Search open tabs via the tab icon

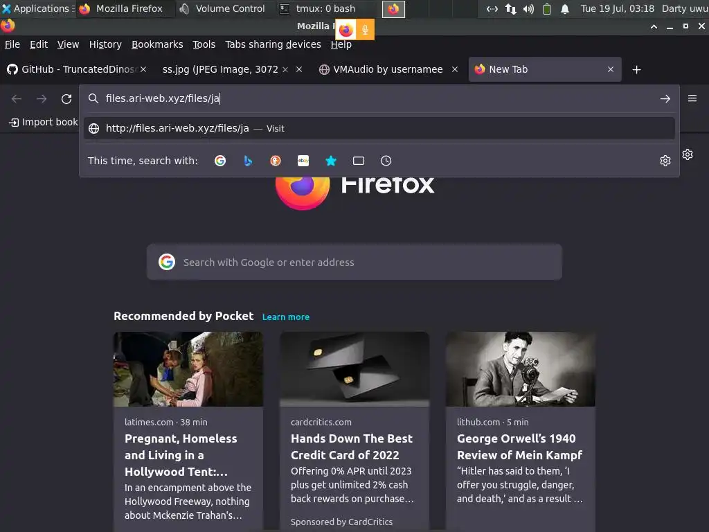pyautogui.click(x=359, y=161)
